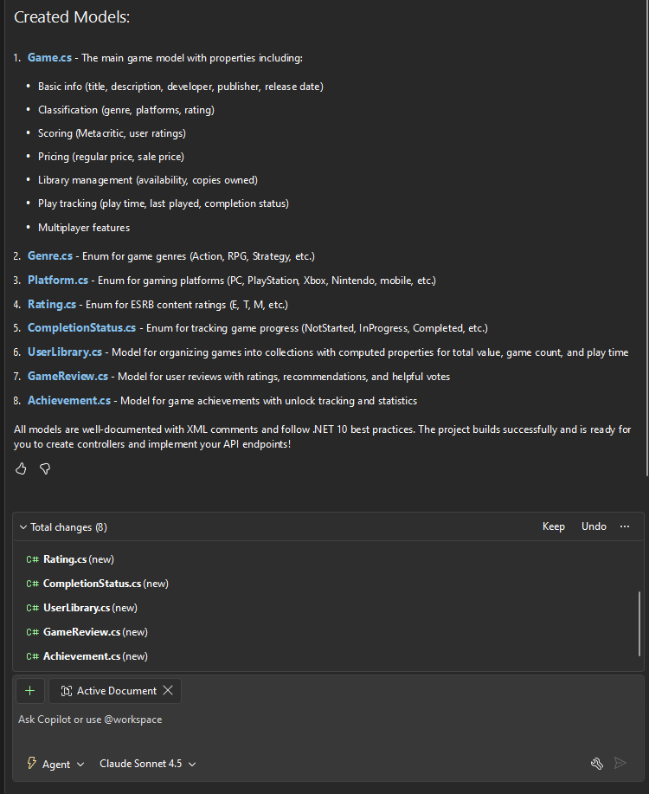
Task: Click the thumbs up feedback icon
Action: tap(22, 468)
